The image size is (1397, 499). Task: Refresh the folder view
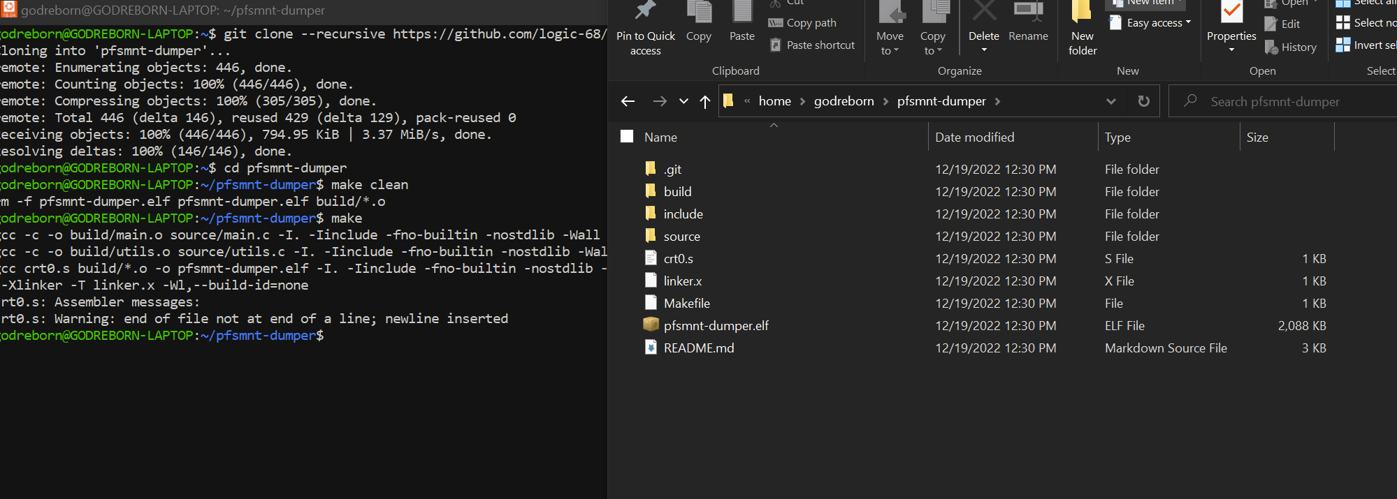click(x=1143, y=101)
